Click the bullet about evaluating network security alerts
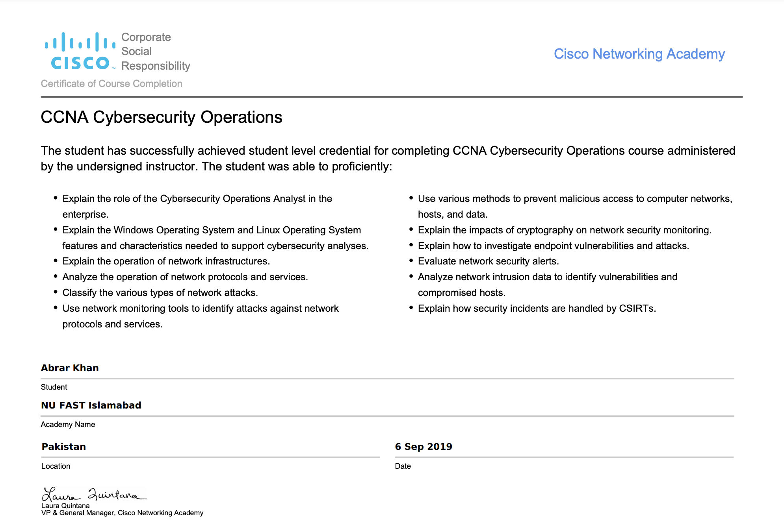Screen dimensions: 784x525 click(488, 261)
